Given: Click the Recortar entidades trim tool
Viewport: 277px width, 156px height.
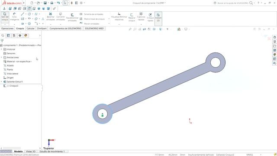Looking at the screenshot, I should (51, 16).
